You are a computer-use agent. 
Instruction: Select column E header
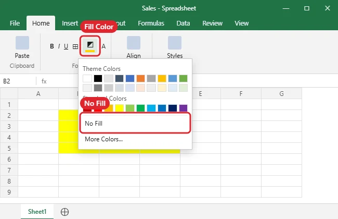click(x=201, y=94)
